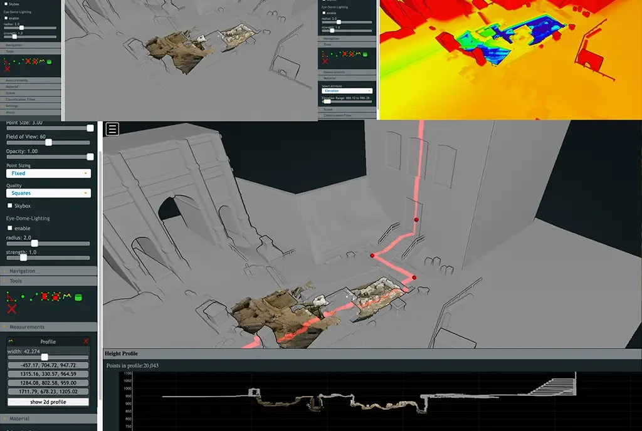Click the large red X to remove all measurements above Measurements header
Viewport: 642px width, 431px height.
11,309
